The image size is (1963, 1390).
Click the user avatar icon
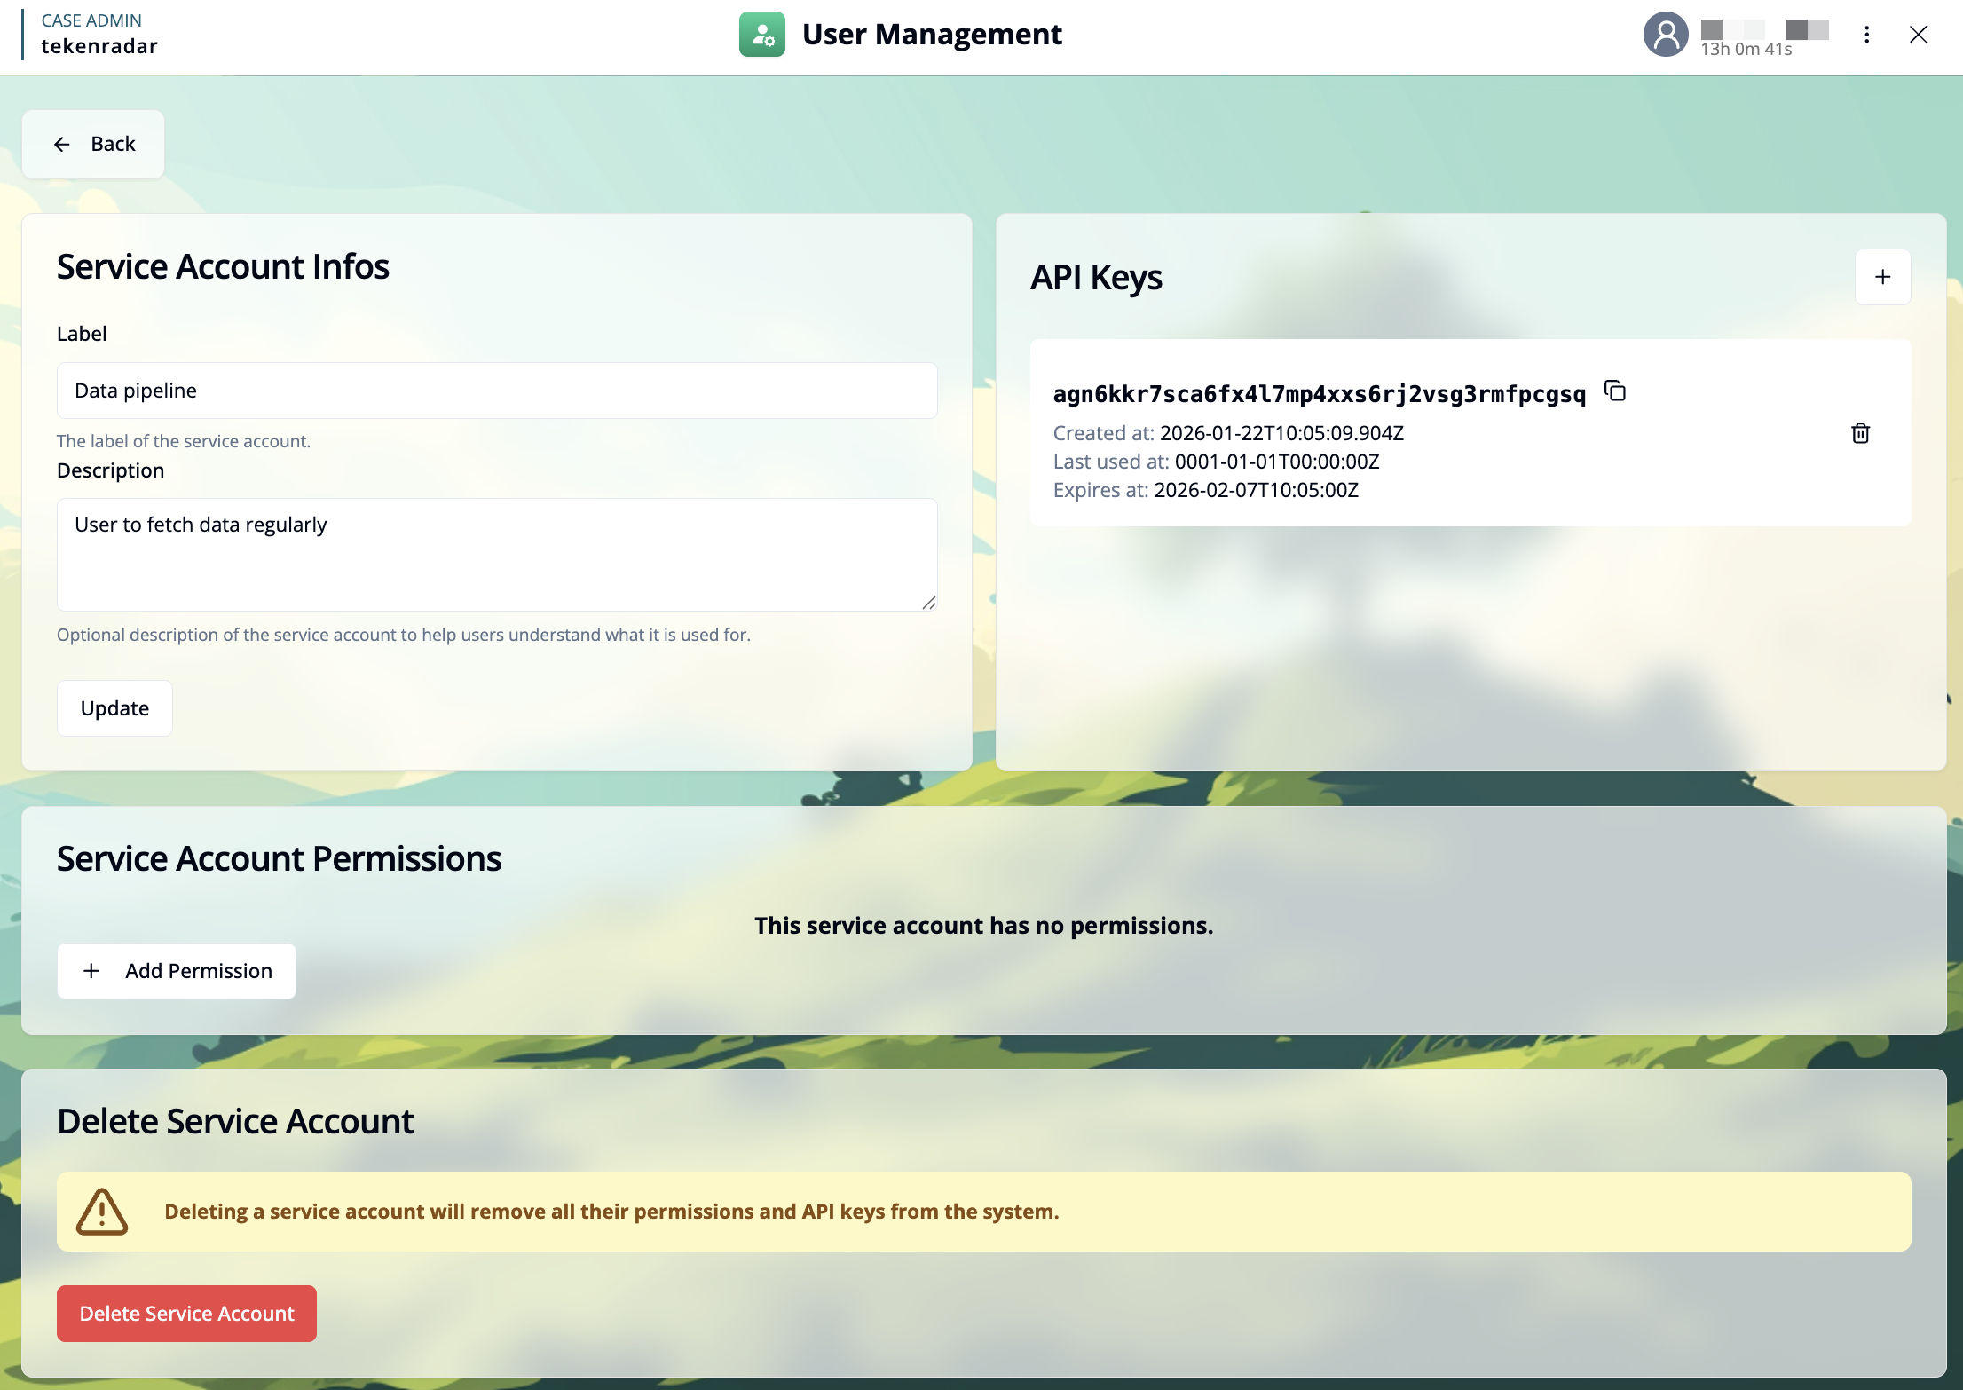(x=1665, y=35)
